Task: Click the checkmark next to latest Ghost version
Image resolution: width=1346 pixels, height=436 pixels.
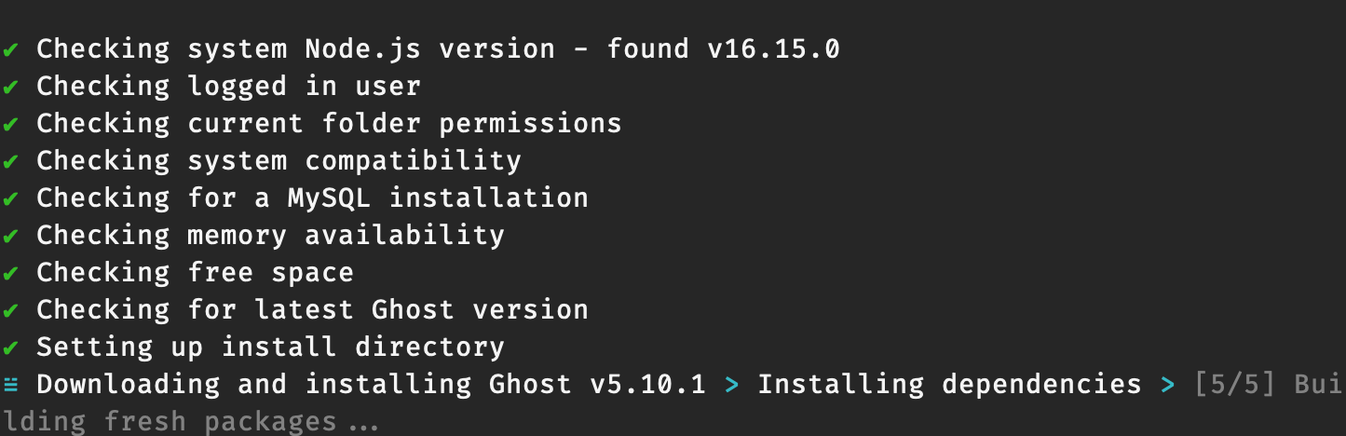Action: 10,310
